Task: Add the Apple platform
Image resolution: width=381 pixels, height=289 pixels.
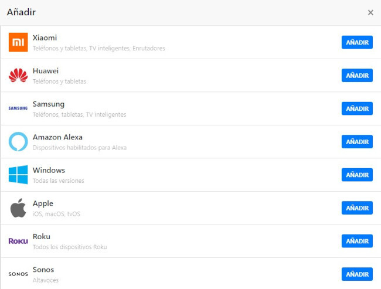Action: click(357, 208)
